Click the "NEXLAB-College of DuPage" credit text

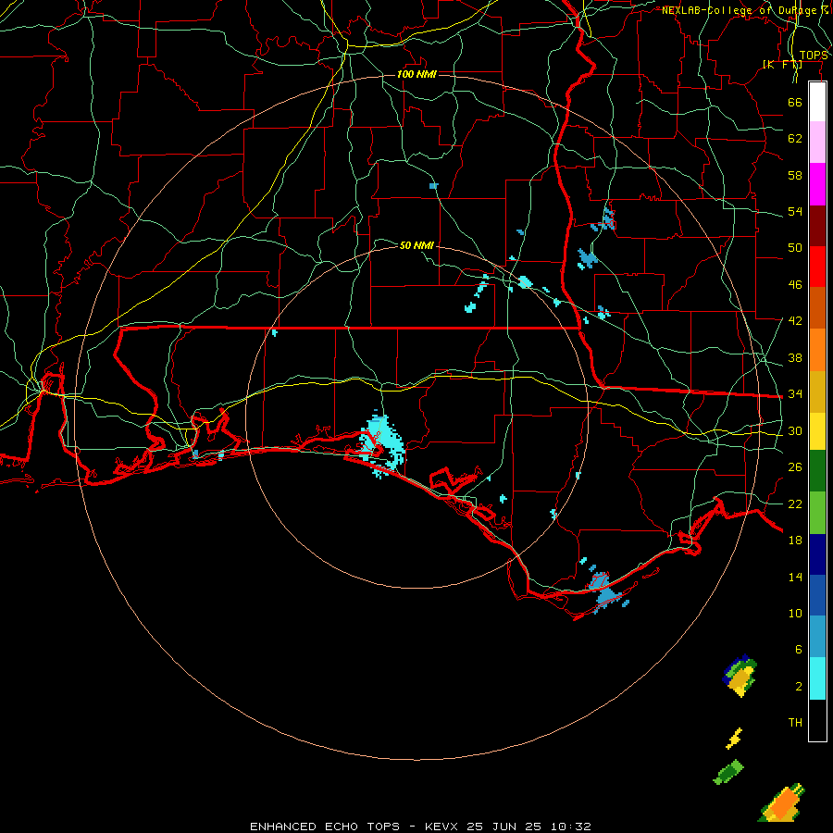[739, 10]
